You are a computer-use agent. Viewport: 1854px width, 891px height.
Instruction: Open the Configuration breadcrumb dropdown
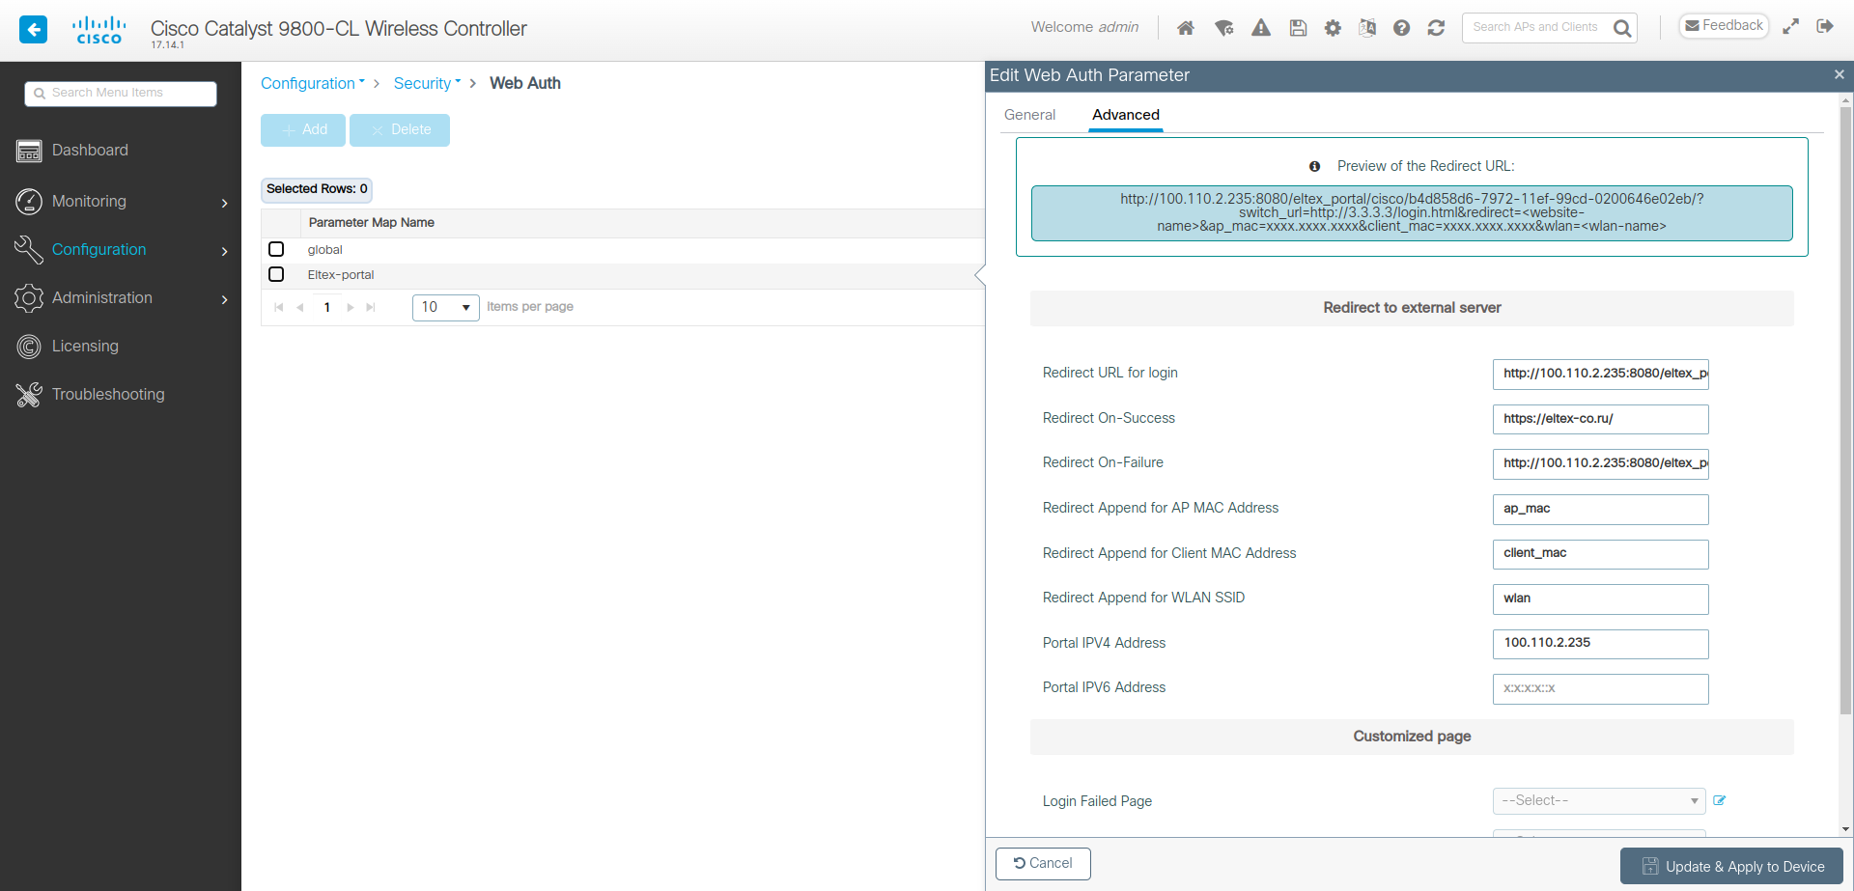click(x=313, y=83)
